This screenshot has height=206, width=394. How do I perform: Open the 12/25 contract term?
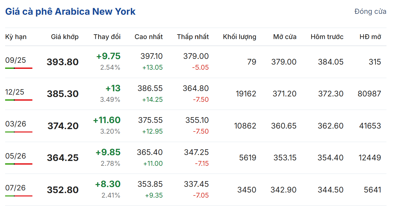pos(15,92)
